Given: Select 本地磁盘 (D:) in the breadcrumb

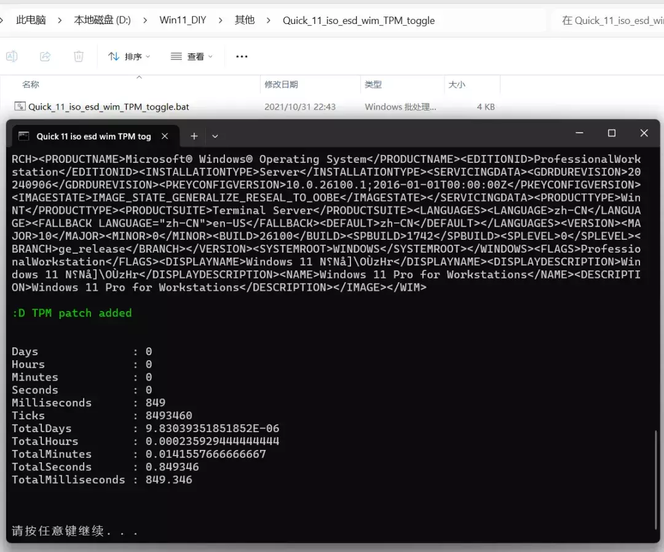Looking at the screenshot, I should [102, 20].
